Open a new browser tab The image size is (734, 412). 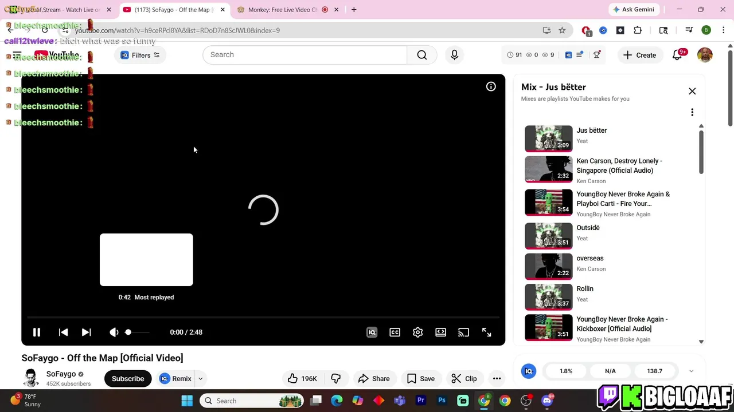[x=354, y=10]
